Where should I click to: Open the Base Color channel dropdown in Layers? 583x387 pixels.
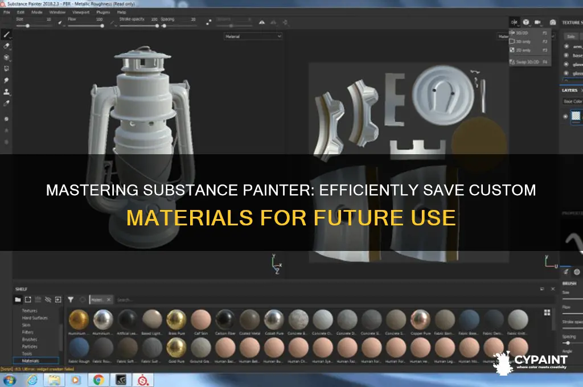[572, 101]
